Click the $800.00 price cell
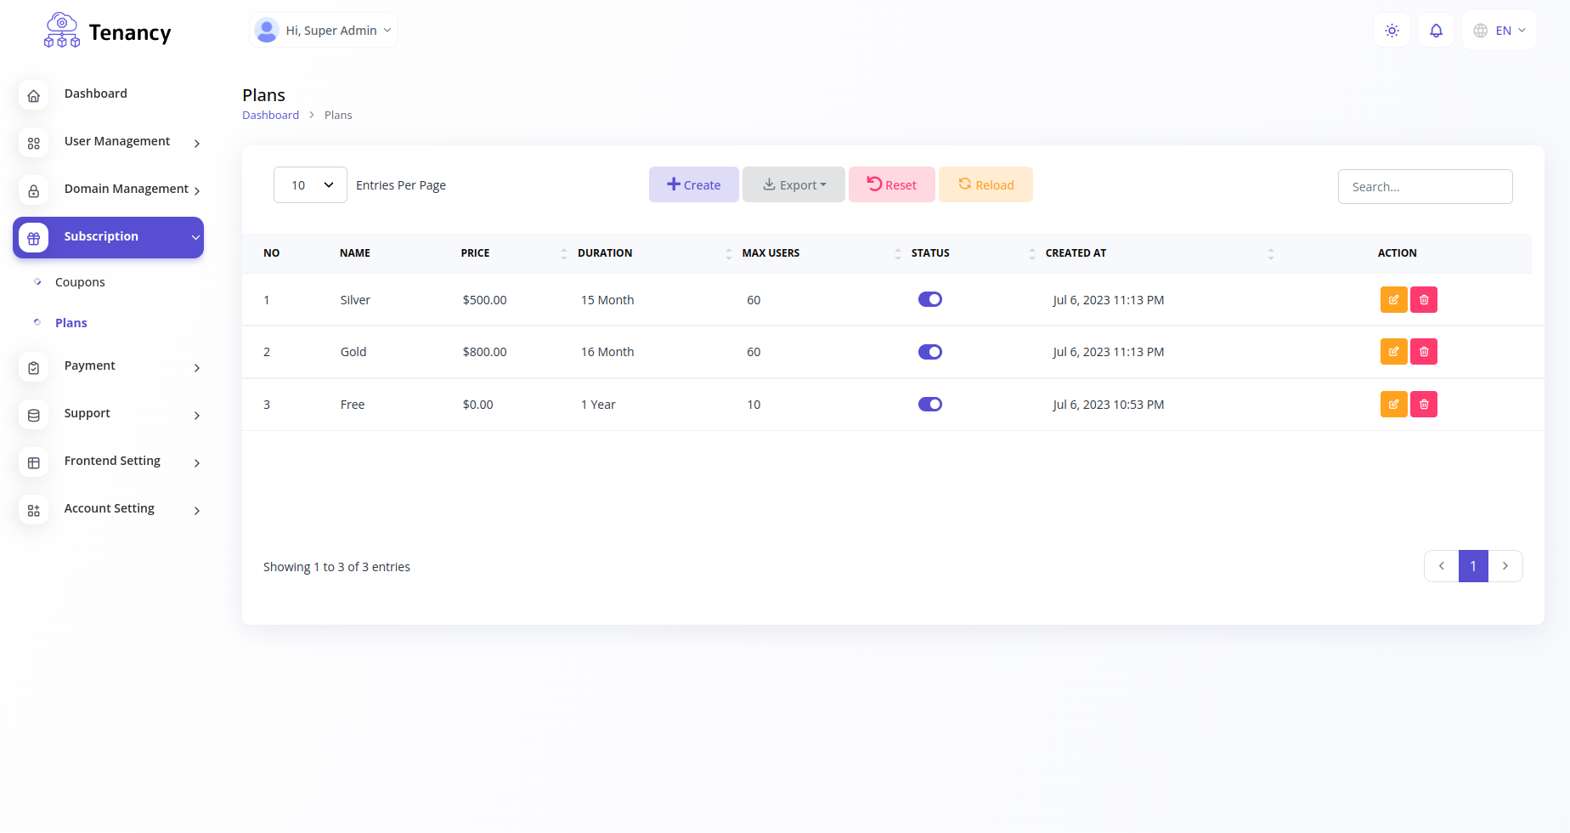The width and height of the screenshot is (1570, 833). pos(484,352)
